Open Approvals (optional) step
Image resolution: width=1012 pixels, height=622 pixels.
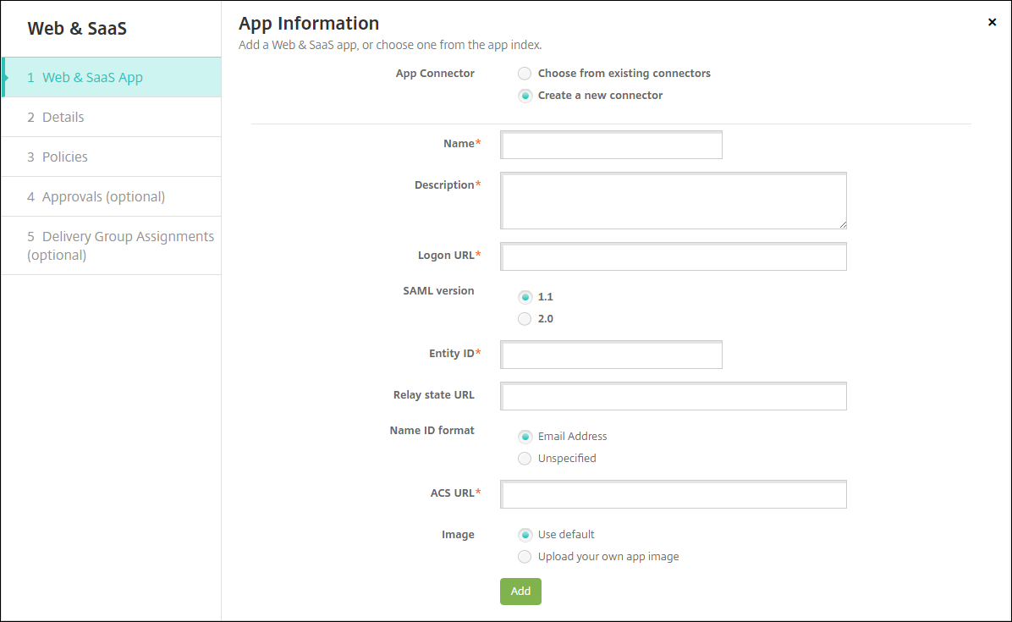coord(103,197)
